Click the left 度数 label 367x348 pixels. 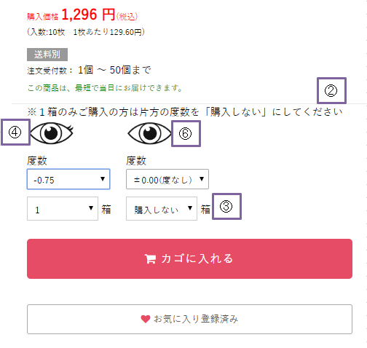tap(37, 161)
